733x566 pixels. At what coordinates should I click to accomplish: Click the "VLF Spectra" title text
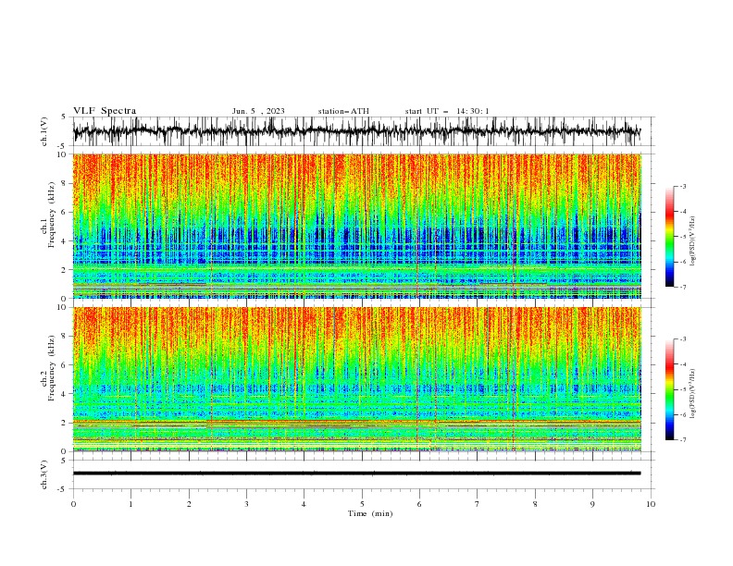105,111
